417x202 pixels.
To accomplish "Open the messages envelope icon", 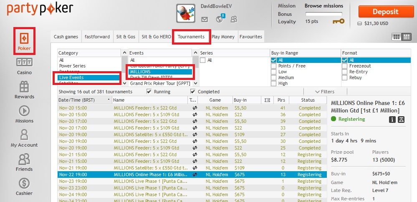I will tap(205, 20).
